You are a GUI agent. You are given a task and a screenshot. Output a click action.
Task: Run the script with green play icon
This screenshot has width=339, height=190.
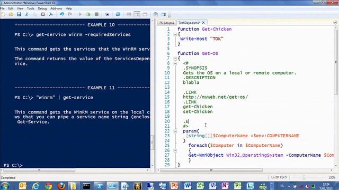(x=80, y=14)
